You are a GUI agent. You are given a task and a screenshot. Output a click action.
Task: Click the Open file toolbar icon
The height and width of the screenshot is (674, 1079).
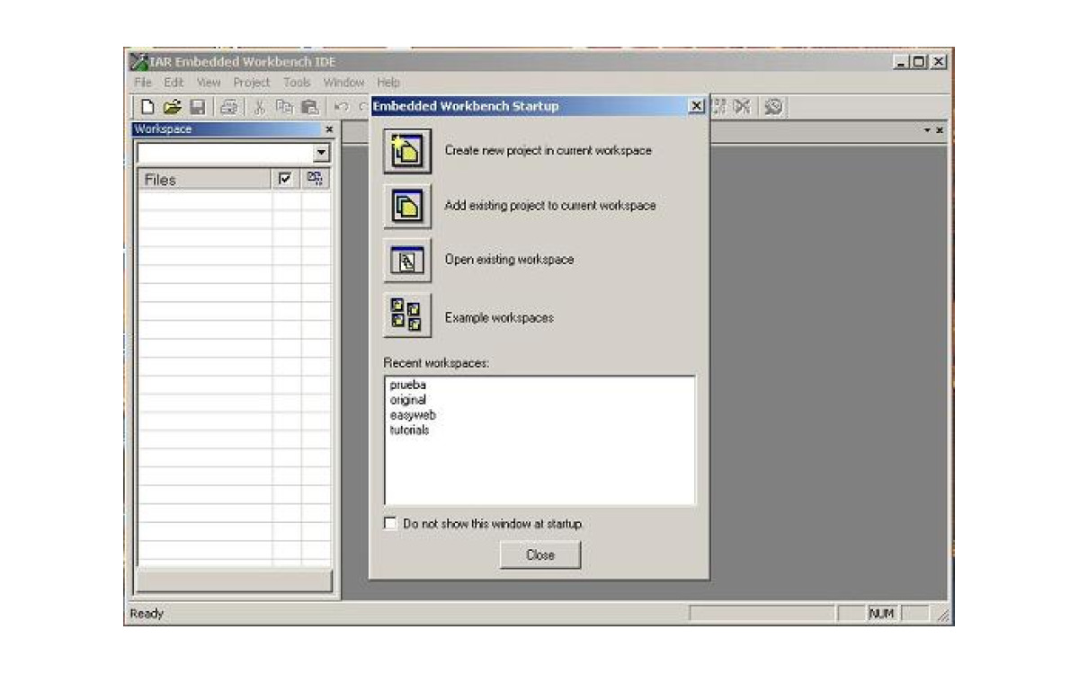(x=173, y=106)
